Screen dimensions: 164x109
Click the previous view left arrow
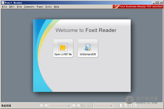84,105
